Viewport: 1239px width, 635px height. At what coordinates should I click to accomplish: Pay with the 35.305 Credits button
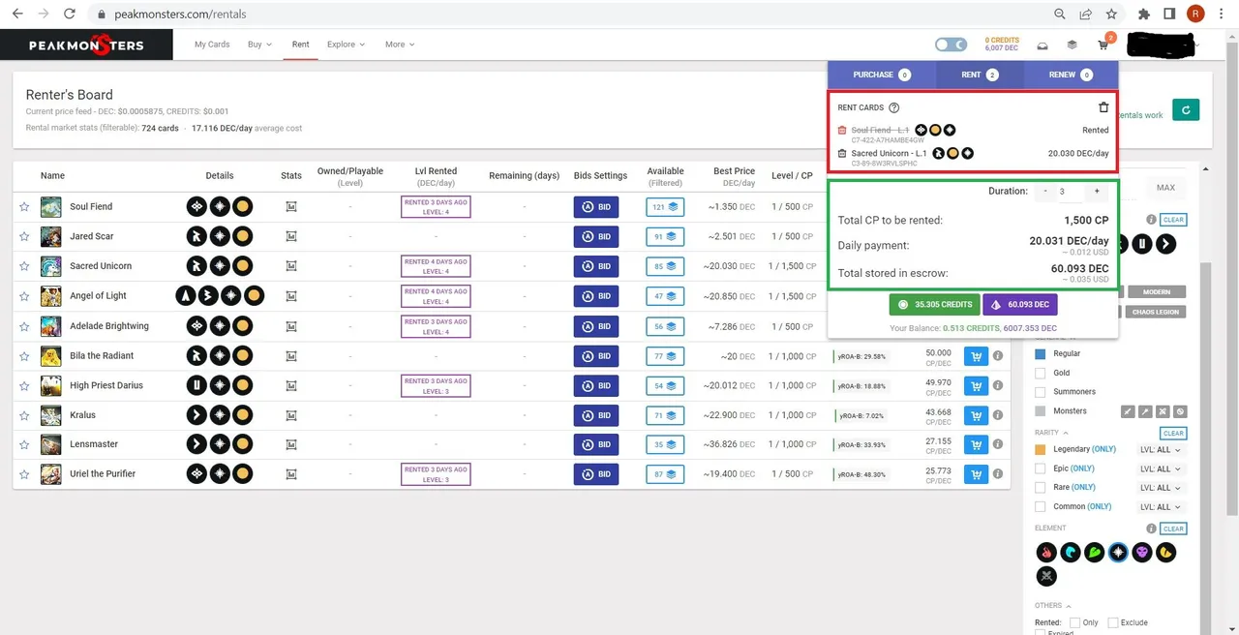[934, 304]
